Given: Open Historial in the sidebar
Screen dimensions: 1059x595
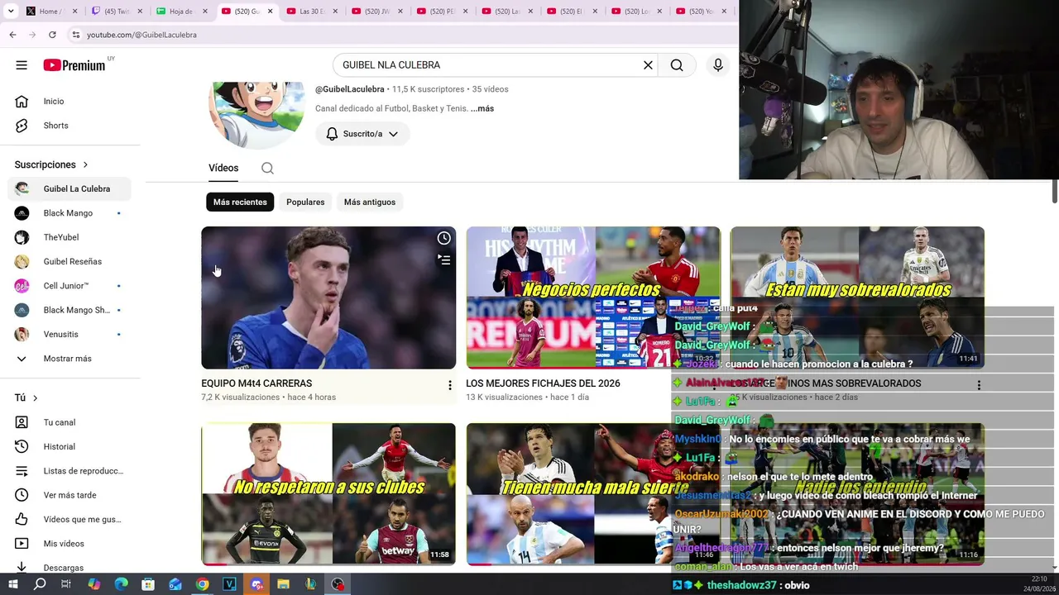Looking at the screenshot, I should coord(69,447).
